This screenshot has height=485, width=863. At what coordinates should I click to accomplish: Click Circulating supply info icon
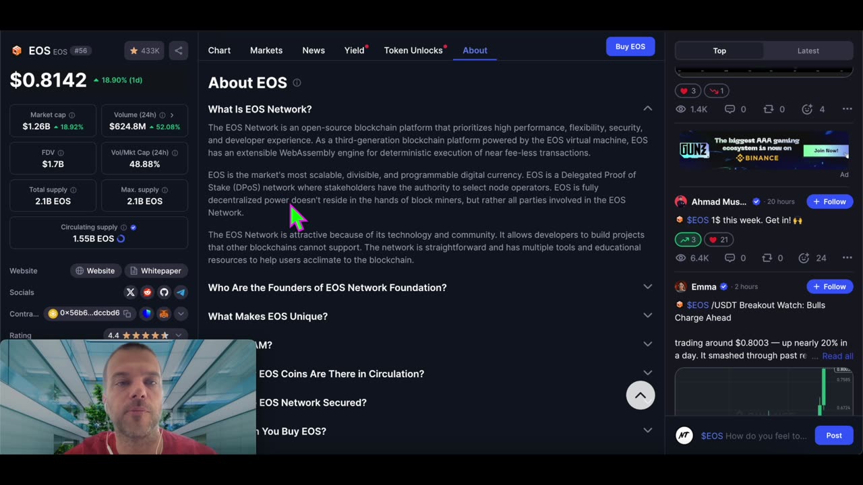[123, 228]
